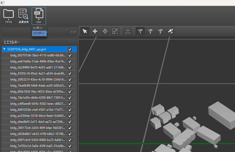Uncheck bldg_dfae9bf3 visibility checkbox
This screenshot has height=152, width=235.
pos(70,122)
